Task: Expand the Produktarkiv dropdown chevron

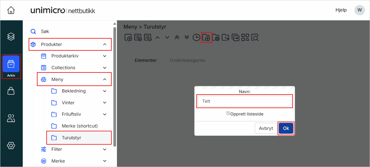Action: (x=105, y=56)
